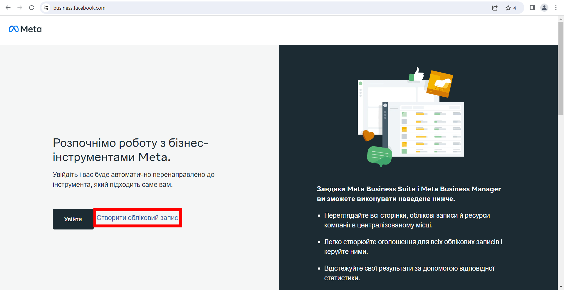Viewport: 564px width, 290px height.
Task: Open the Створити обліковий запис link
Action: [137, 218]
